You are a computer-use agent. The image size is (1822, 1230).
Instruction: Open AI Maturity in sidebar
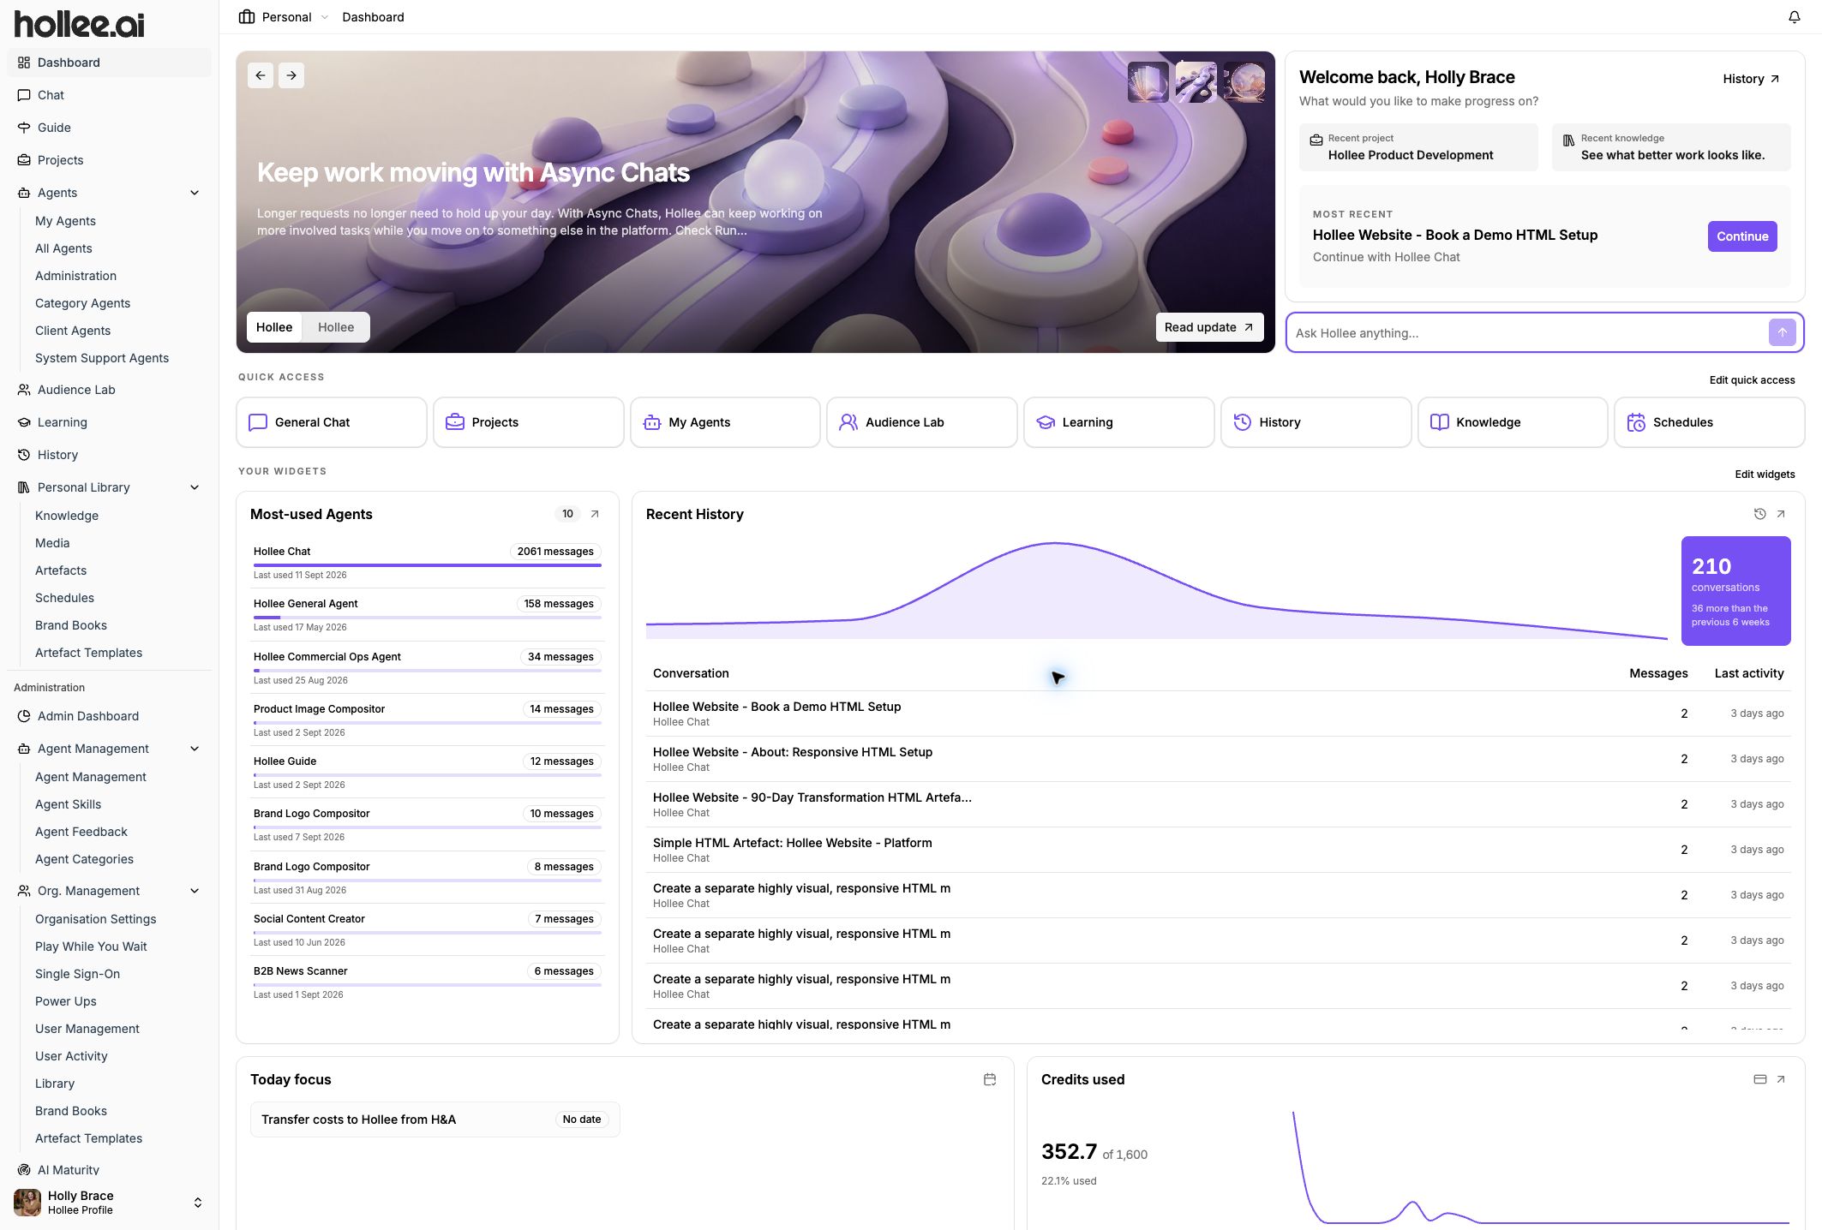[109, 1170]
